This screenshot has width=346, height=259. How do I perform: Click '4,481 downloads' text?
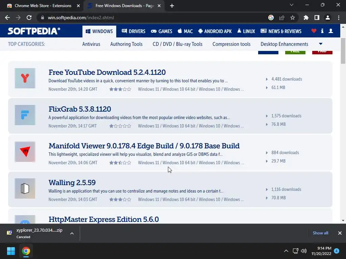coord(287,79)
